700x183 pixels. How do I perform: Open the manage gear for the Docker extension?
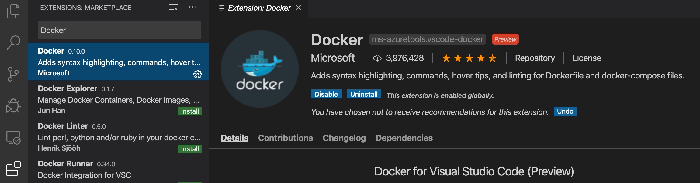click(x=197, y=74)
